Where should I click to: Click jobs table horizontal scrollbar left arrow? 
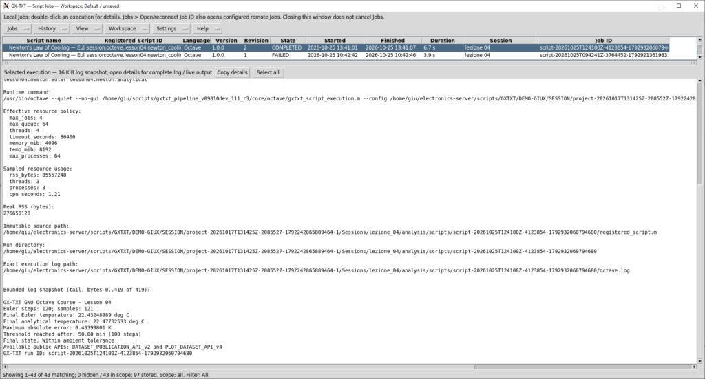pyautogui.click(x=5, y=63)
